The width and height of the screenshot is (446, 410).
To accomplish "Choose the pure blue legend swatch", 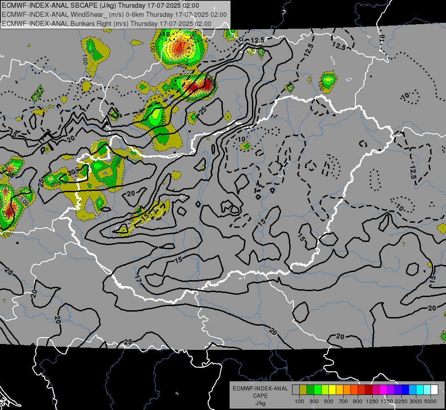I will pos(405,390).
